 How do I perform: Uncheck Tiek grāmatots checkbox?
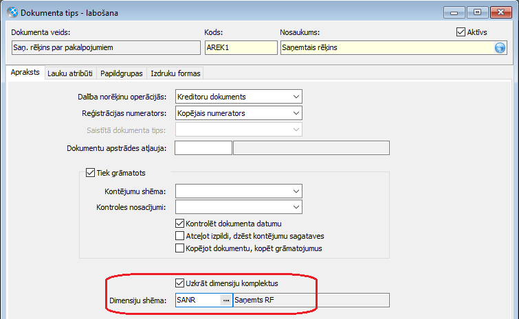90,173
